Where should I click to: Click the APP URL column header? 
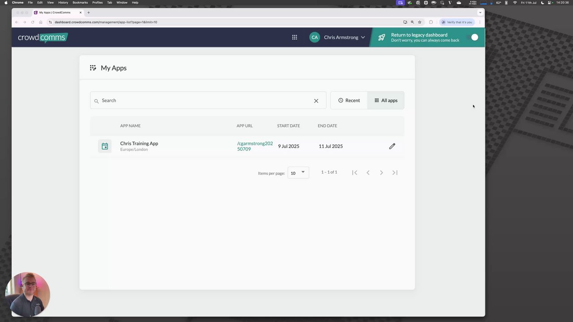pos(244,126)
